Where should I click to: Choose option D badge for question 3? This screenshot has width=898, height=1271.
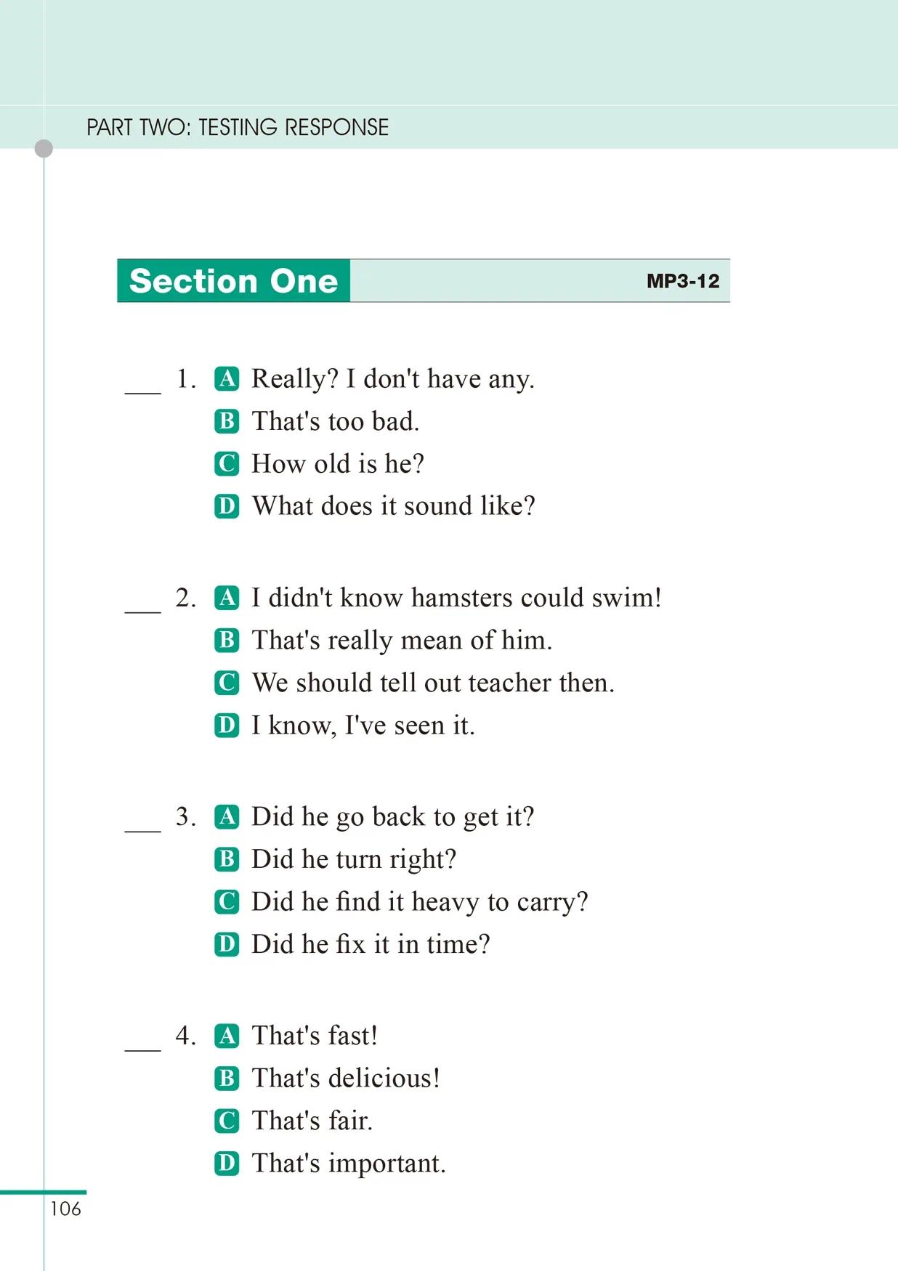227,943
